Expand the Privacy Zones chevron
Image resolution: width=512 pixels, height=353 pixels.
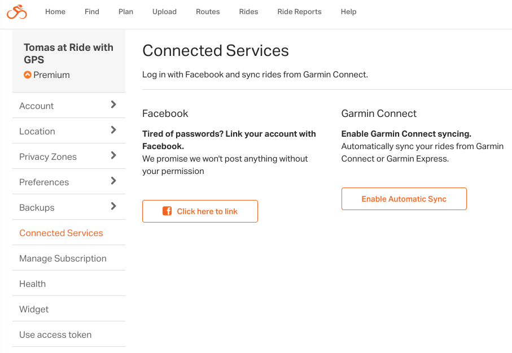113,155
